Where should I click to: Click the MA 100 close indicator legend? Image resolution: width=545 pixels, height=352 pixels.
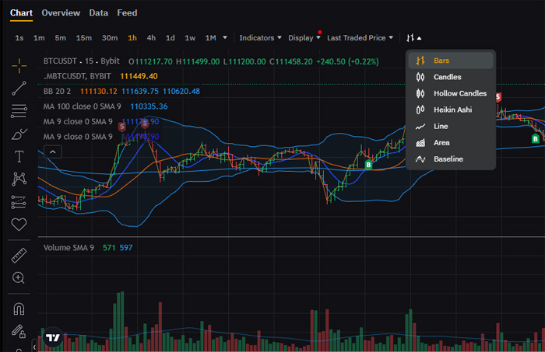[x=82, y=106]
